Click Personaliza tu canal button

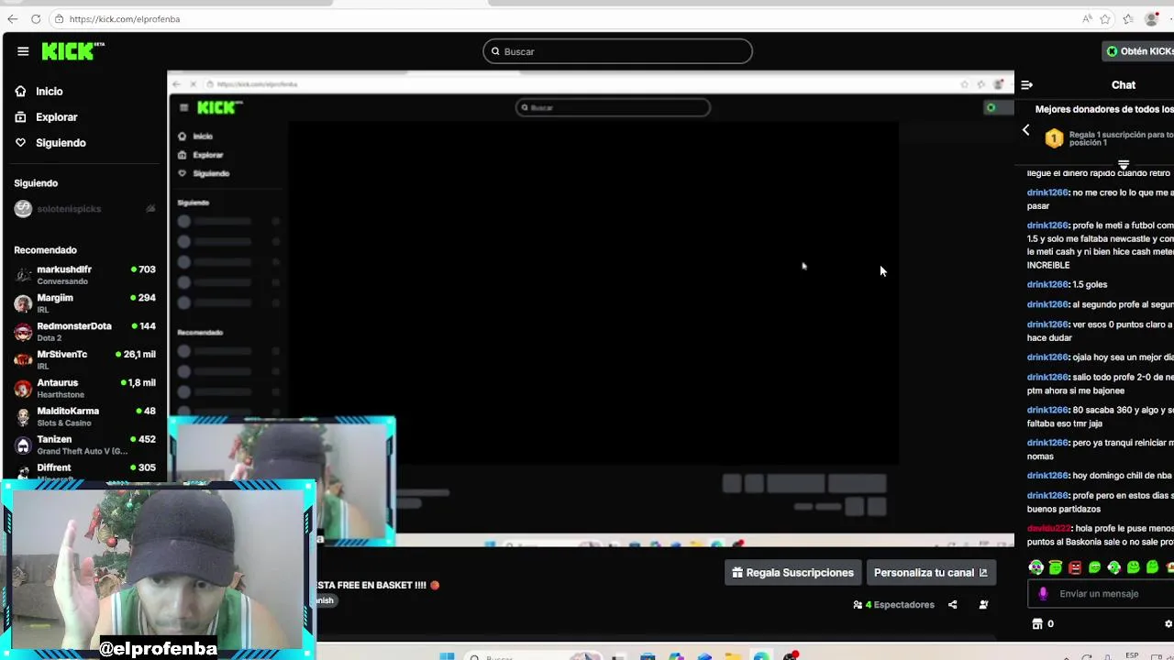(x=930, y=573)
